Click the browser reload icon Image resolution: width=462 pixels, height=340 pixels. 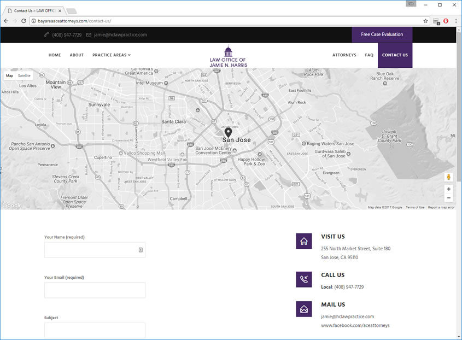coord(24,21)
